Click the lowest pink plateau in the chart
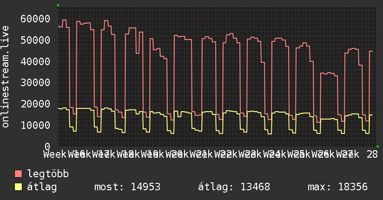 [329, 73]
